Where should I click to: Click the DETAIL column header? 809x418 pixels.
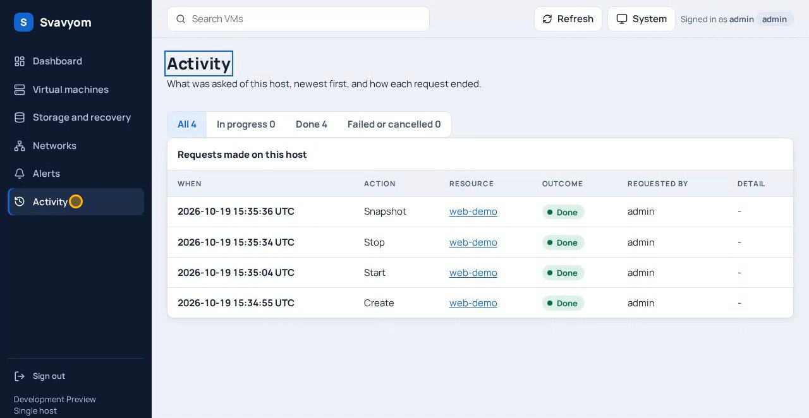click(751, 184)
